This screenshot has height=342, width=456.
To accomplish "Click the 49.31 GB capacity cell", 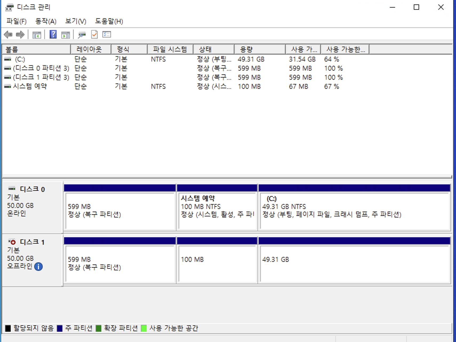I will point(251,59).
